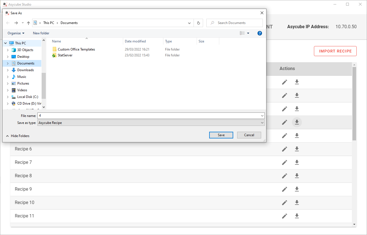Open the StatServer folder

[65, 55]
